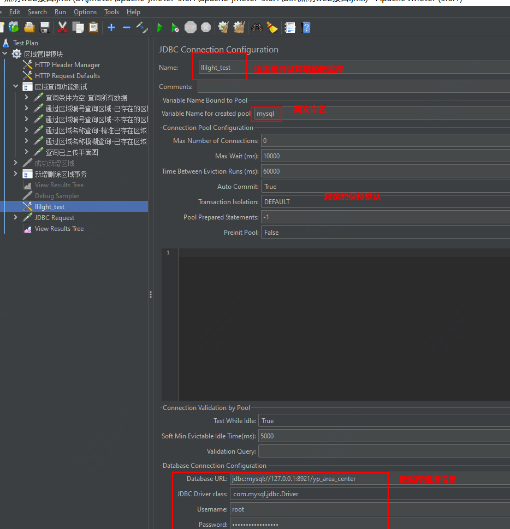The image size is (510, 529).
Task: Select 通过区域名称模糊查询-已存在区域 tree item
Action: tap(96, 141)
